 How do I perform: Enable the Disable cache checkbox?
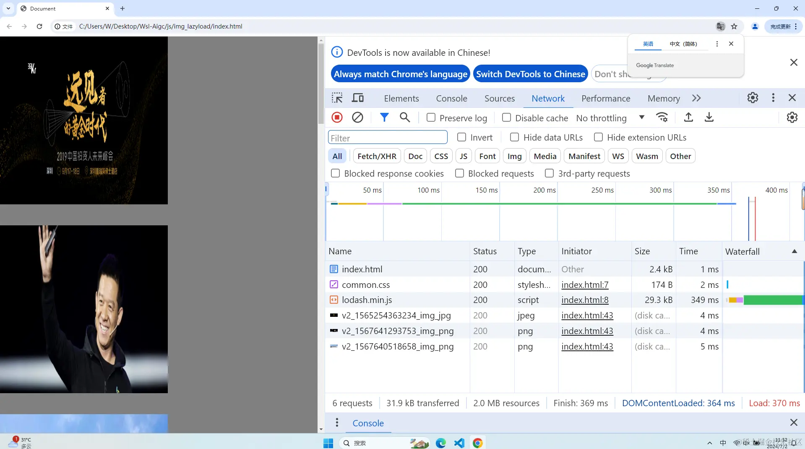pyautogui.click(x=506, y=117)
